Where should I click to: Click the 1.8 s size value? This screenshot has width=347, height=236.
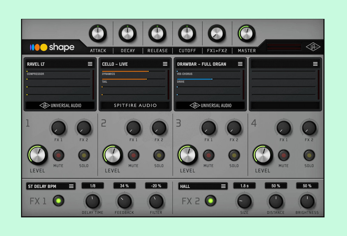coord(244,186)
